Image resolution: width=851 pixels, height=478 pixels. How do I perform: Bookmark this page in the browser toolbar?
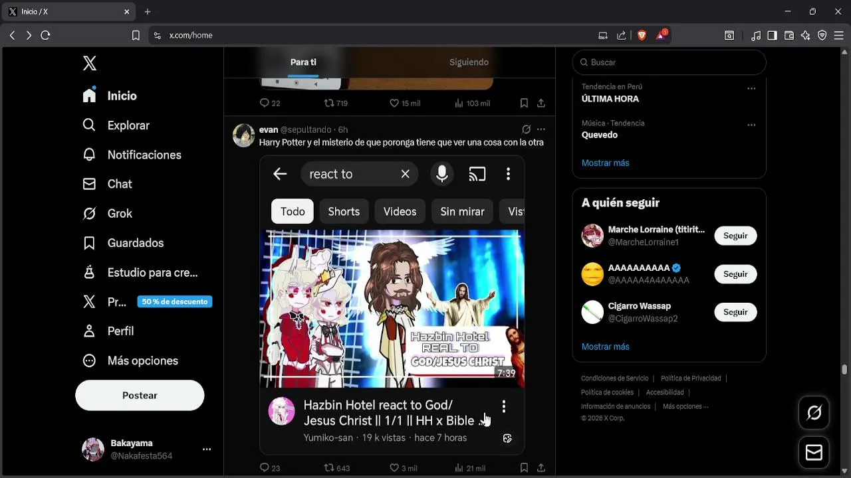(x=136, y=35)
